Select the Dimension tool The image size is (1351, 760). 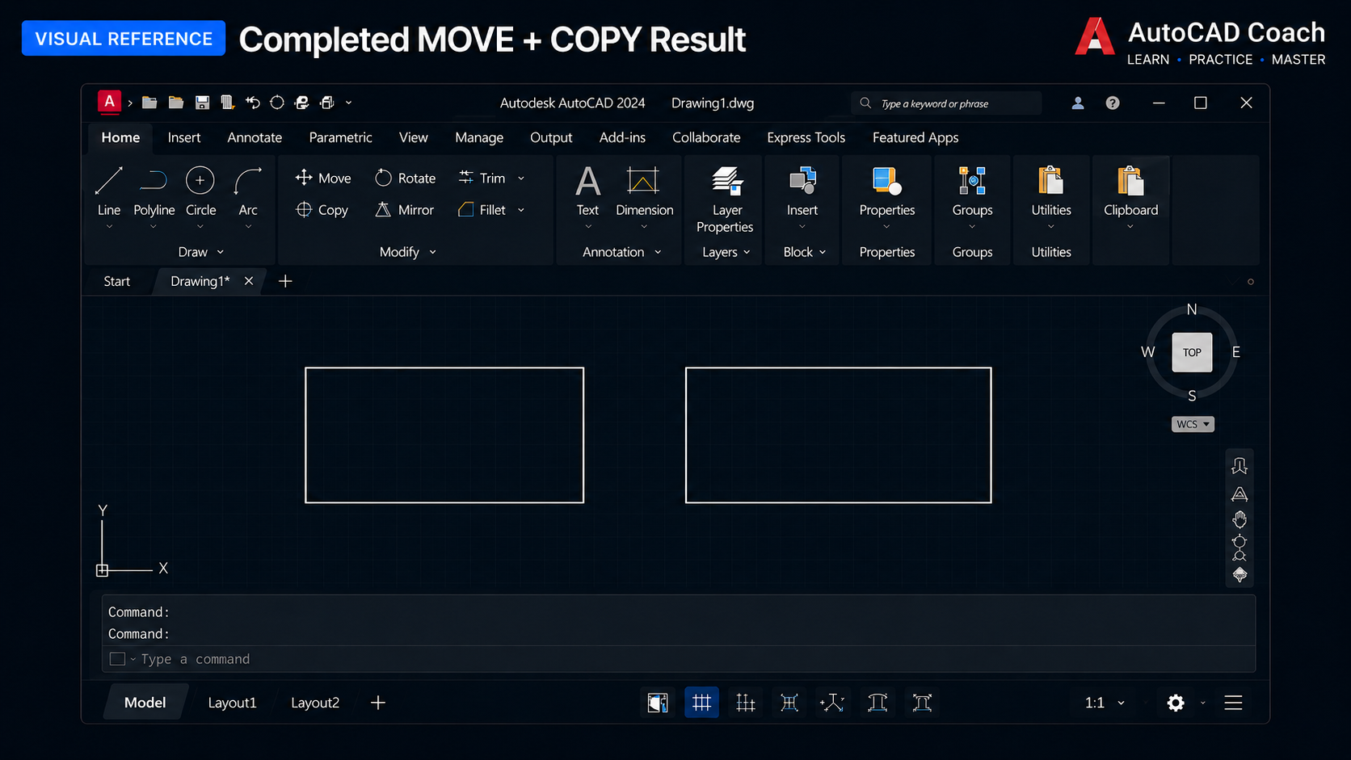pos(644,192)
